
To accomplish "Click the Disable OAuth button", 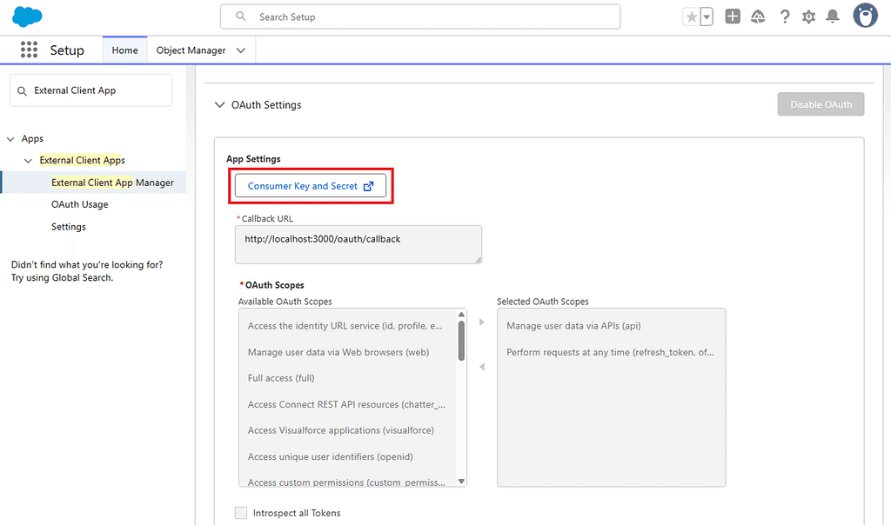I will tap(821, 104).
